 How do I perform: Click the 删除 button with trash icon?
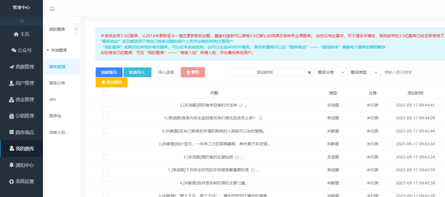193,72
